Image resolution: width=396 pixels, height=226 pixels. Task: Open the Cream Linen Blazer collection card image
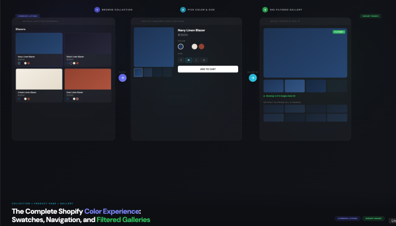coord(39,79)
